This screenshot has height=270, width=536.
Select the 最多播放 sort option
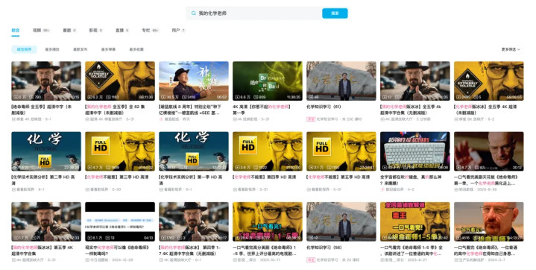click(x=52, y=49)
